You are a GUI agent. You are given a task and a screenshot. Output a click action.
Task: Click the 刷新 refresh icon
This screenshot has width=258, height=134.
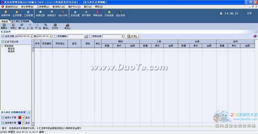4,26
